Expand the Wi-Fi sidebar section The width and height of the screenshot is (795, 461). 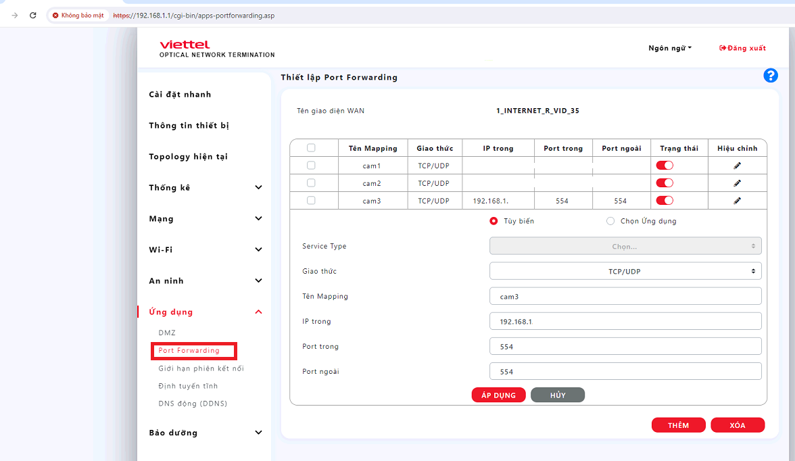tap(205, 250)
